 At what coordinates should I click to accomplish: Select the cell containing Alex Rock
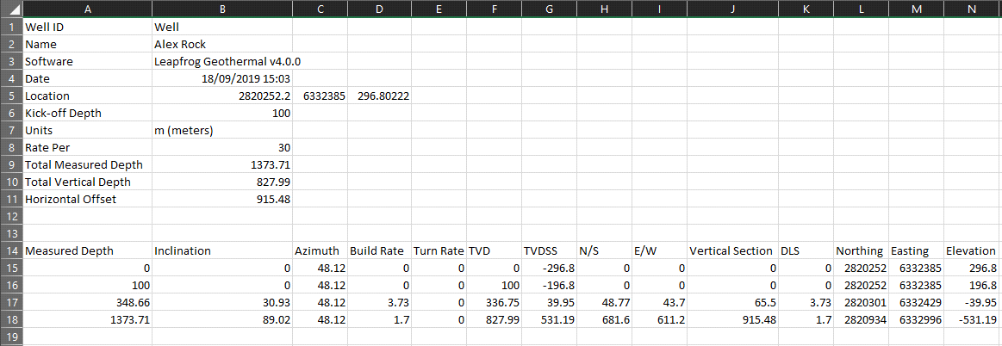[221, 44]
